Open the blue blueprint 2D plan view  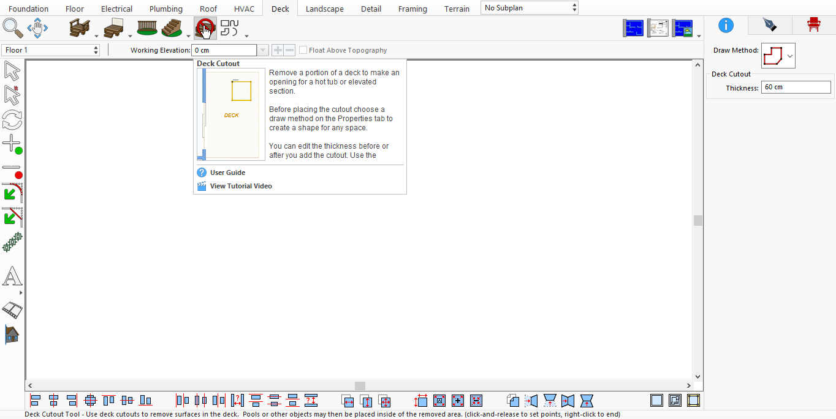tap(634, 28)
